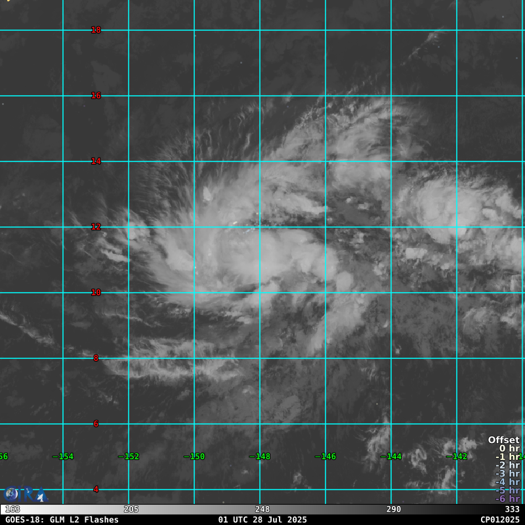Click the CIRA logo in bottom-left corner
Viewport: 525px width, 525px height.
click(x=25, y=493)
